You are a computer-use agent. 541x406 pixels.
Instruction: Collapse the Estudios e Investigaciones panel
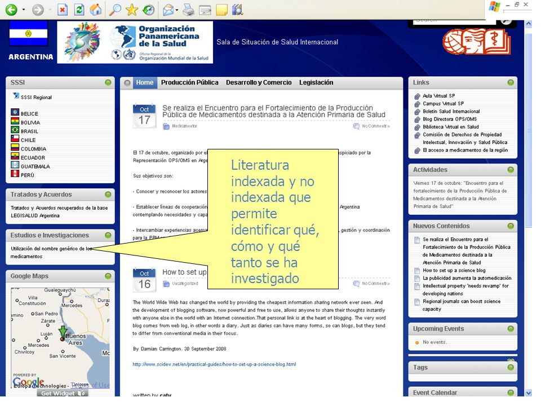click(108, 235)
